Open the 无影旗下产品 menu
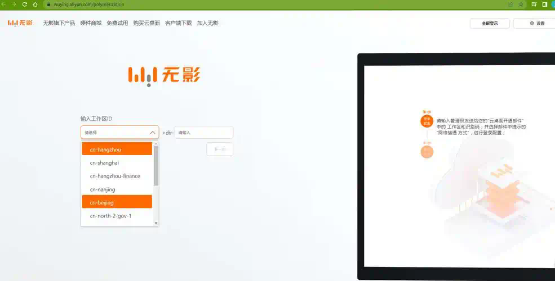The width and height of the screenshot is (555, 281). tap(59, 23)
